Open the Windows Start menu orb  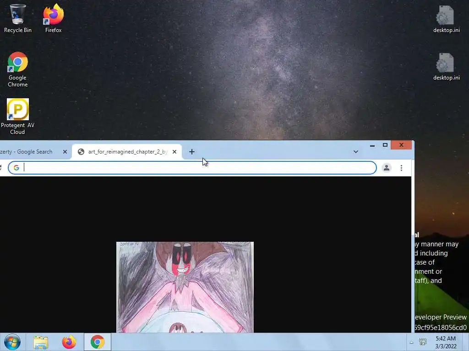12,342
